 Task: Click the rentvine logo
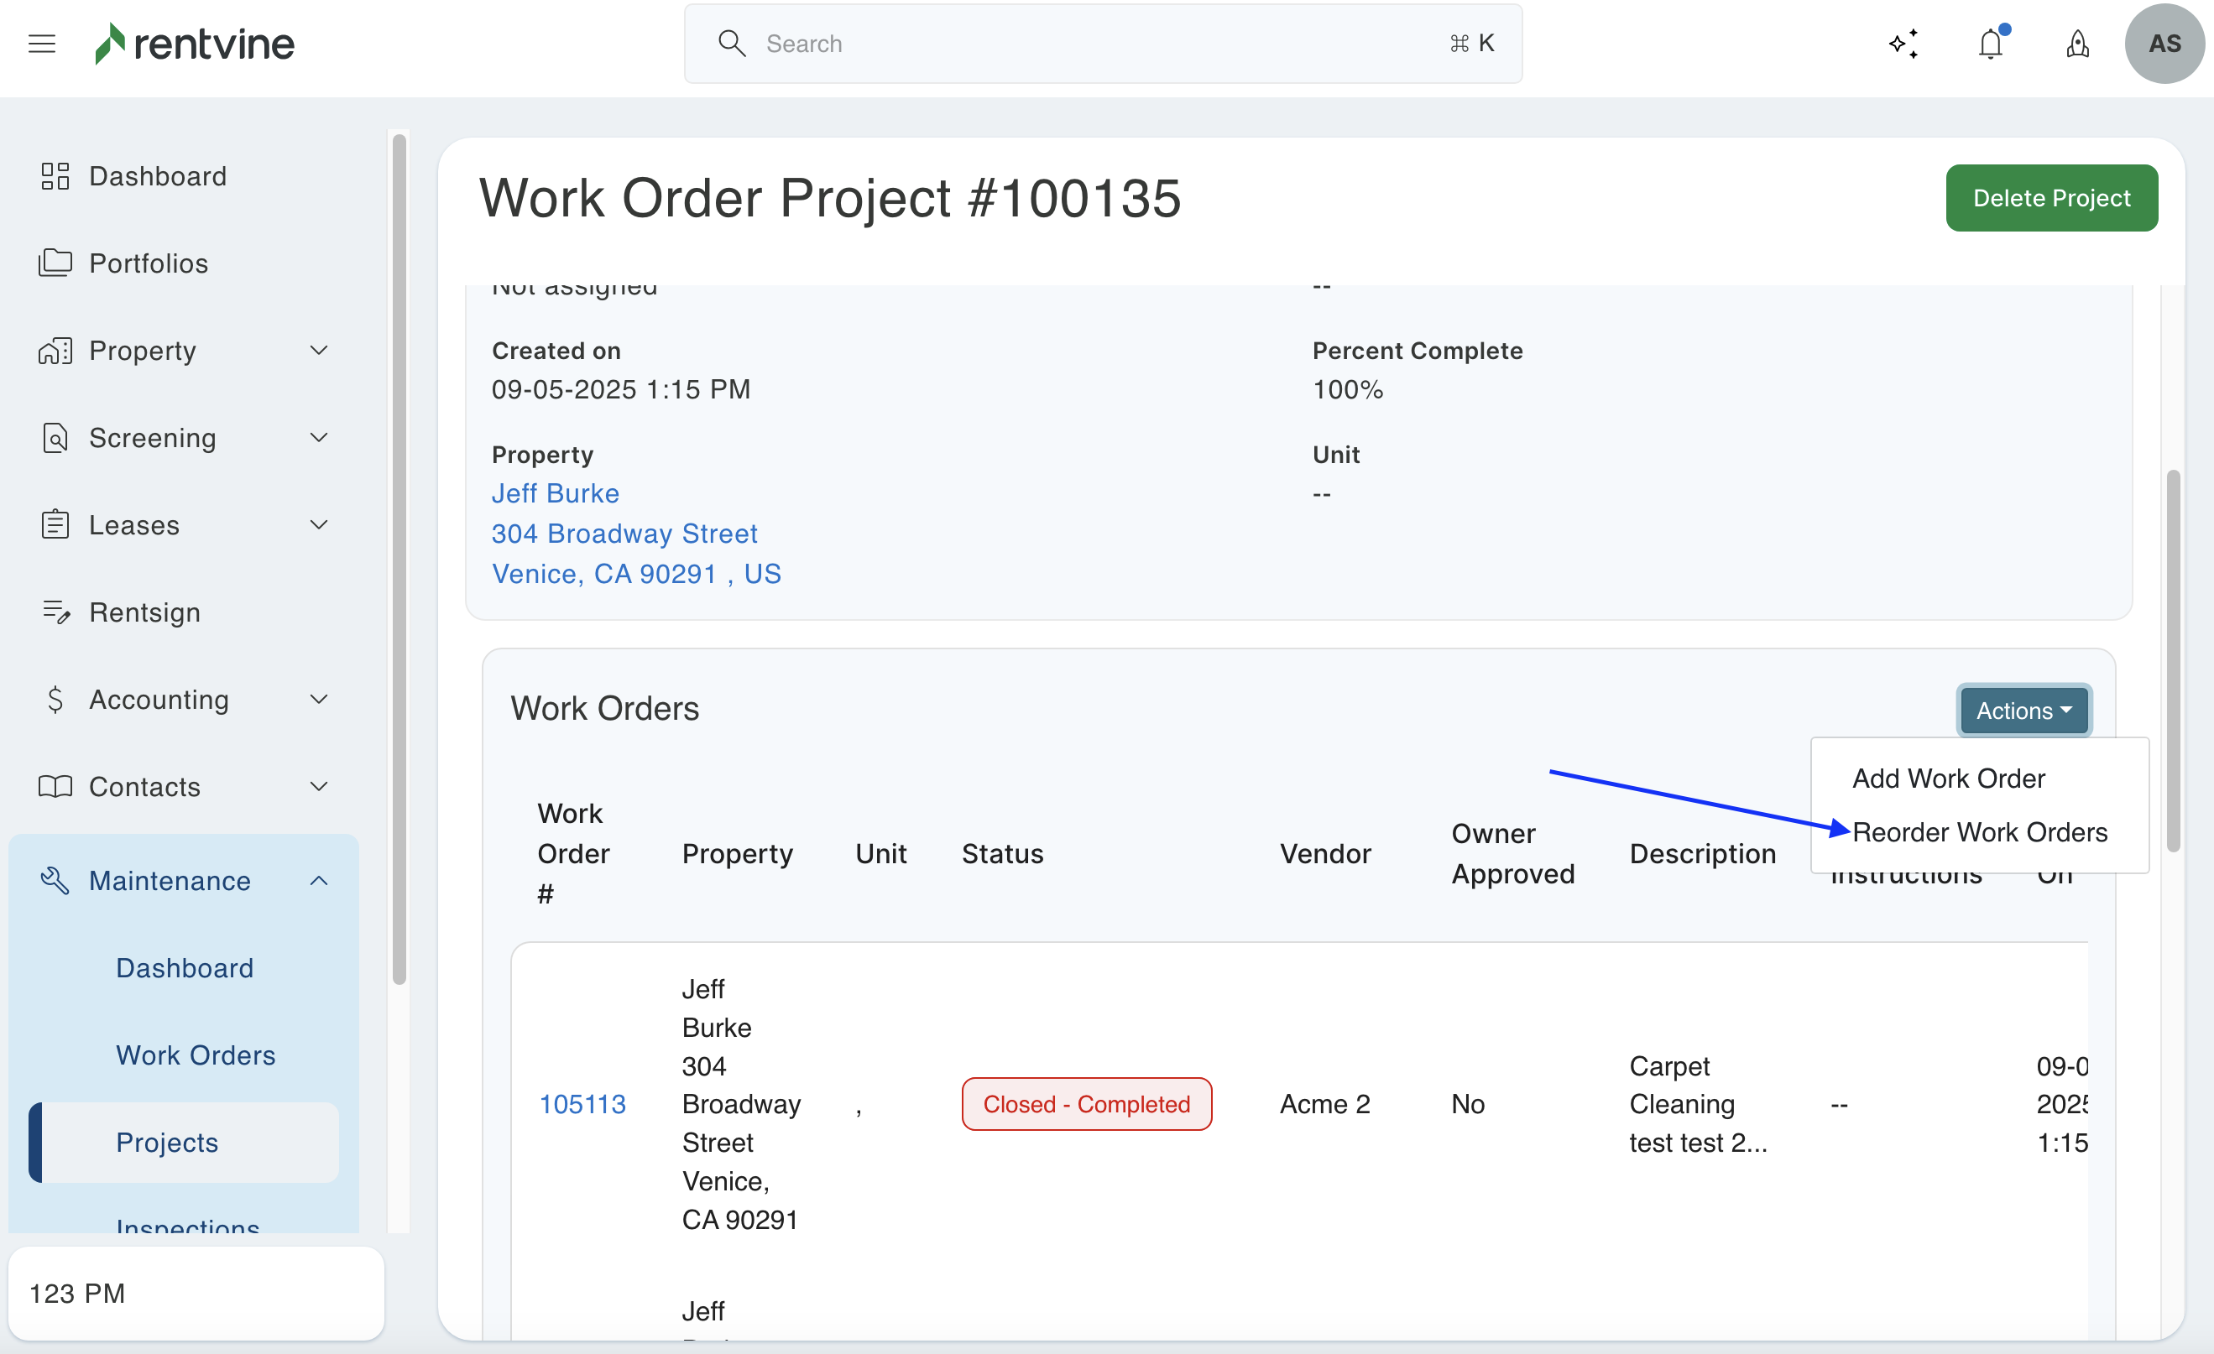pos(195,43)
